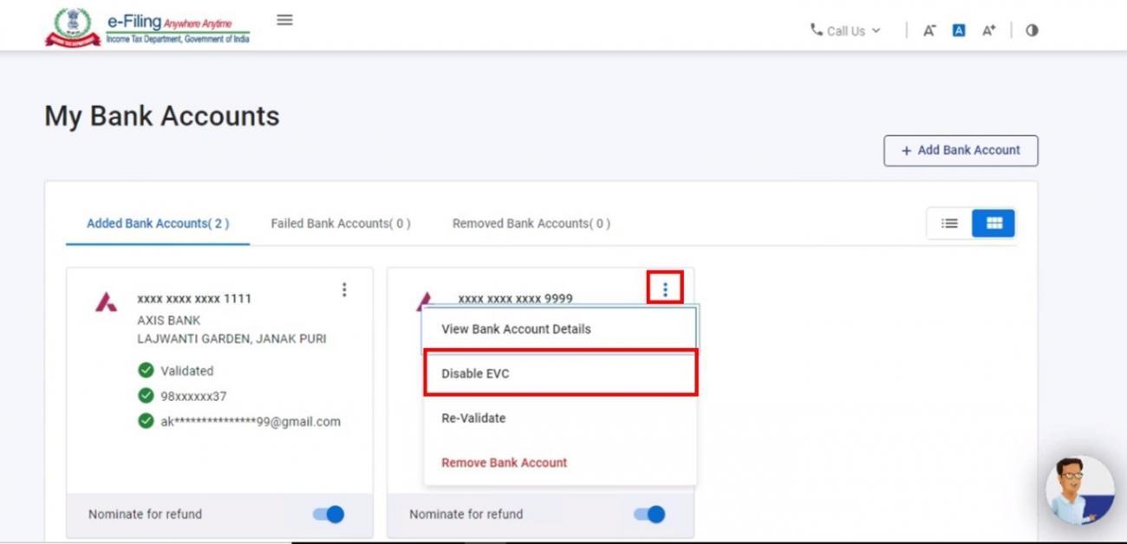This screenshot has height=544, width=1127.
Task: Select Remove Bank Account option
Action: 504,463
